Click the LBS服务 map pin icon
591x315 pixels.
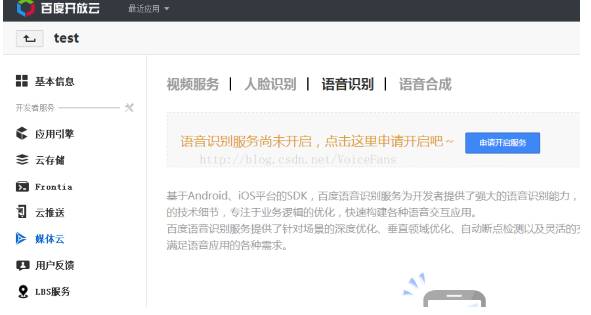coord(23,291)
